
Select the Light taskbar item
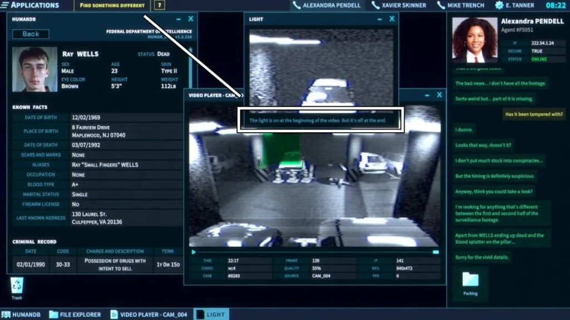210,314
